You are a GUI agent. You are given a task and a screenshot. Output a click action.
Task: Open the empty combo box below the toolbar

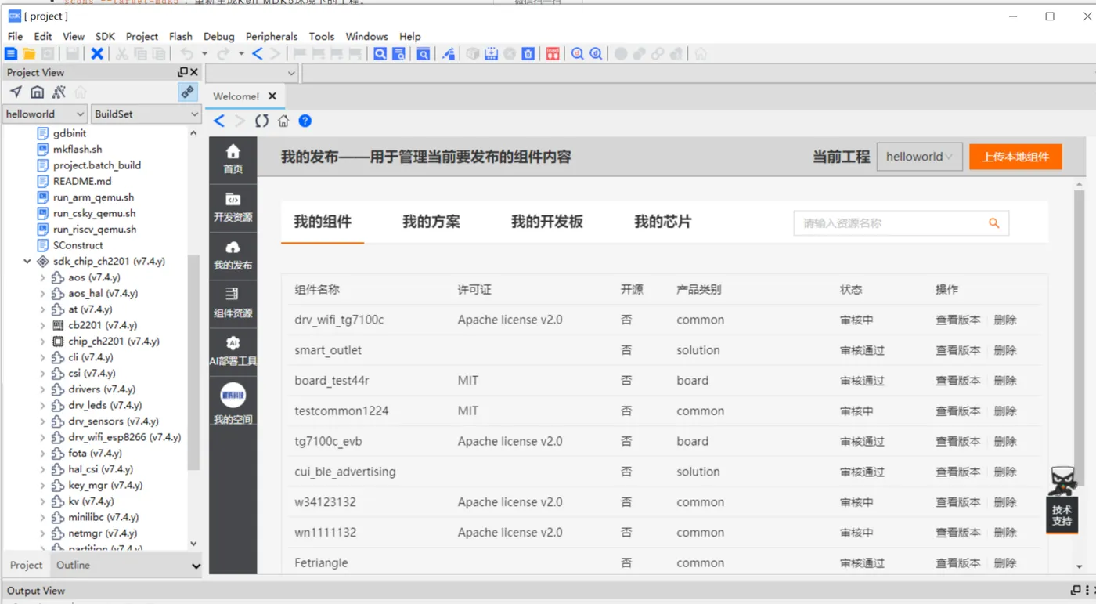pyautogui.click(x=252, y=73)
